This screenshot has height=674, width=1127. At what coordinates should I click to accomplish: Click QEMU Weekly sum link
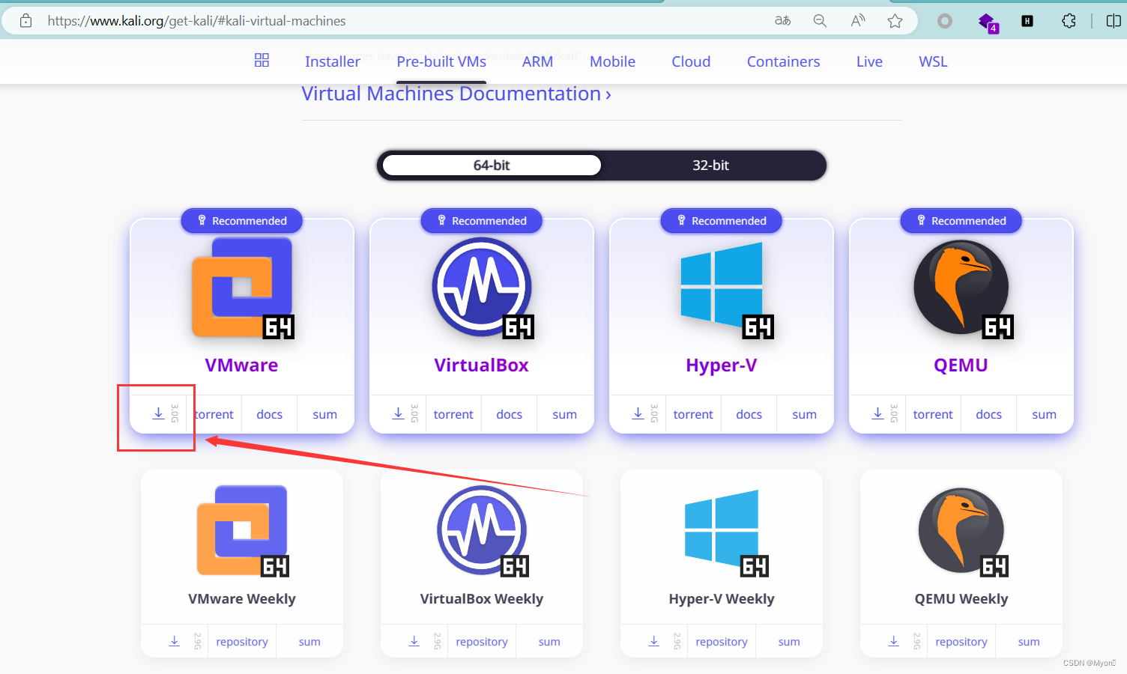point(1029,642)
